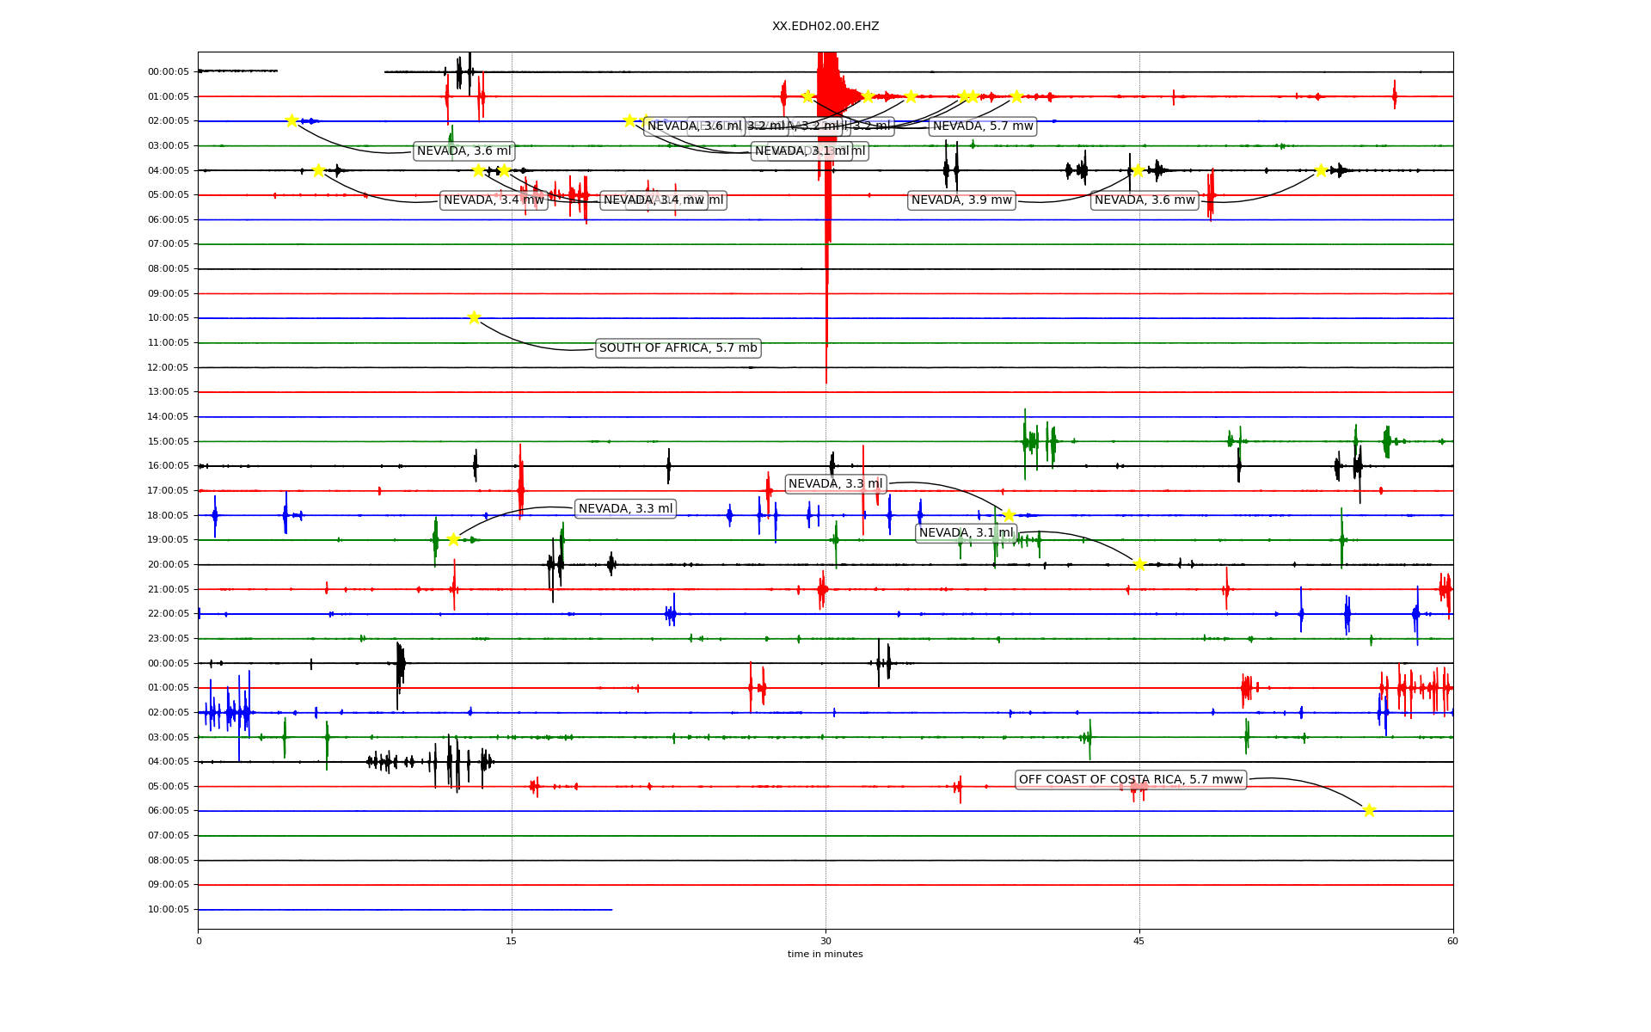Click the 12:00:05 row time label

(x=168, y=367)
